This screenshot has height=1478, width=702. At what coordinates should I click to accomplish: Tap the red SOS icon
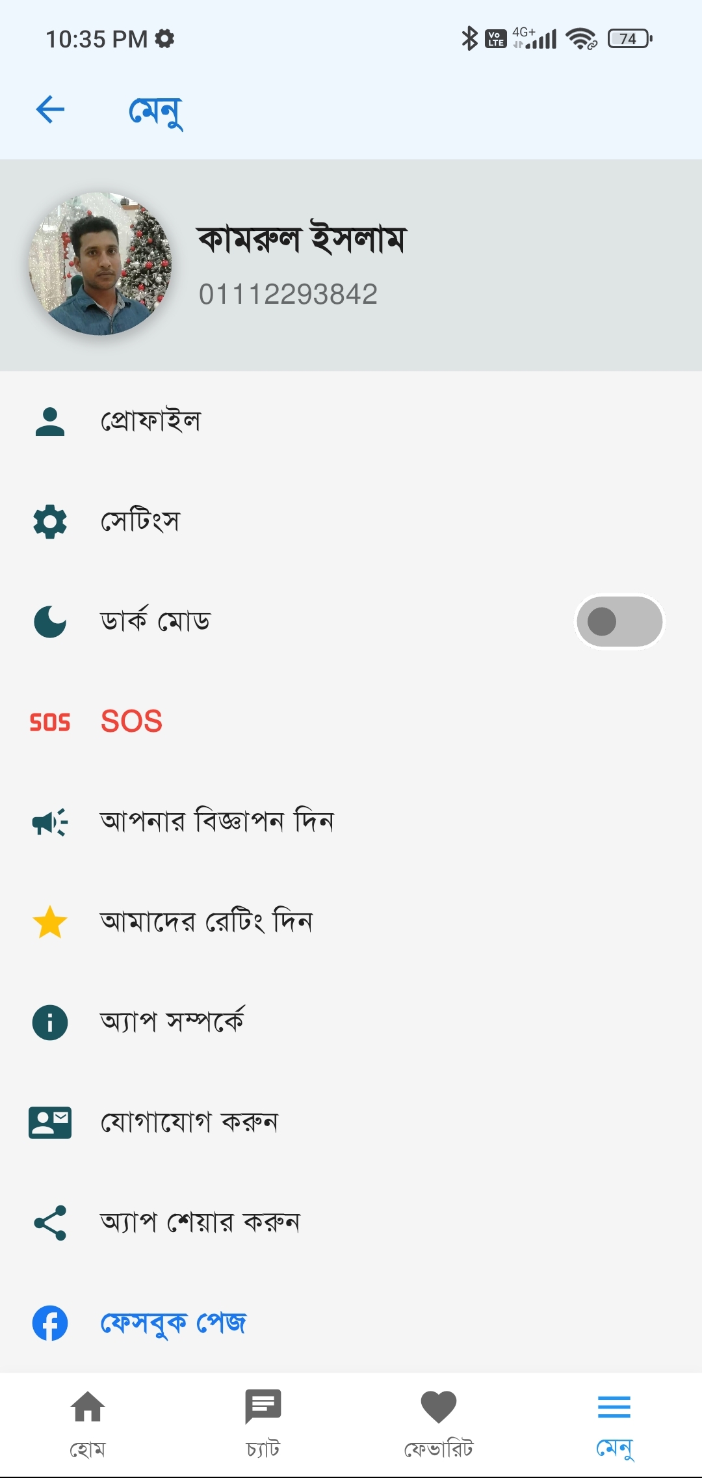[50, 722]
